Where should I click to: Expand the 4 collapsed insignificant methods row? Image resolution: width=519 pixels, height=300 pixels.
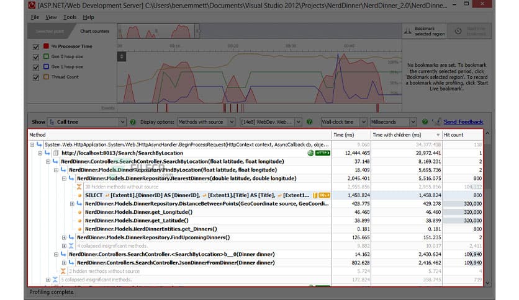[x=64, y=246]
